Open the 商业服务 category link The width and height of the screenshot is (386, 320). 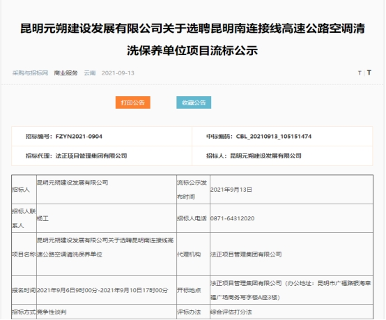tap(65, 73)
